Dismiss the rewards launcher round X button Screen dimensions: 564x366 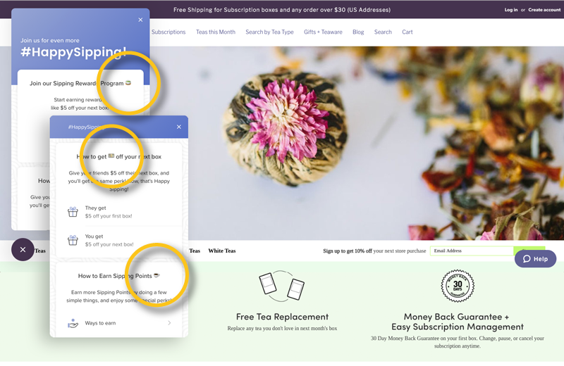(23, 249)
